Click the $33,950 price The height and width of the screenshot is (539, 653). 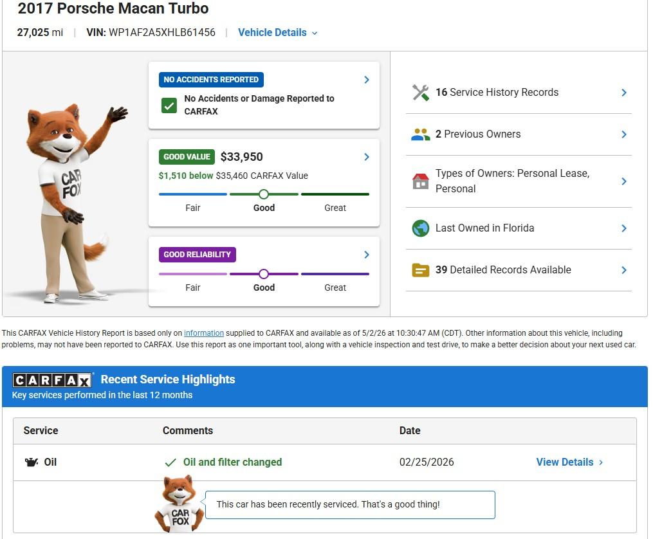point(241,157)
